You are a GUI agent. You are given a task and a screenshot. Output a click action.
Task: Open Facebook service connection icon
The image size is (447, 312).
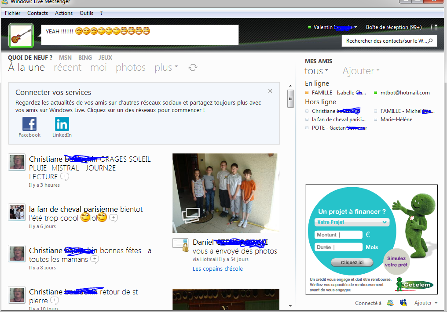(x=29, y=124)
